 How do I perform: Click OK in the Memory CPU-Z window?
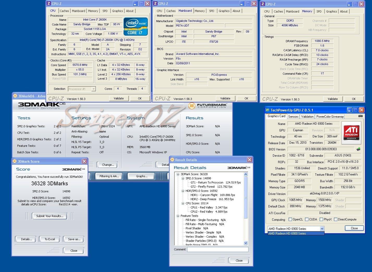click(354, 99)
